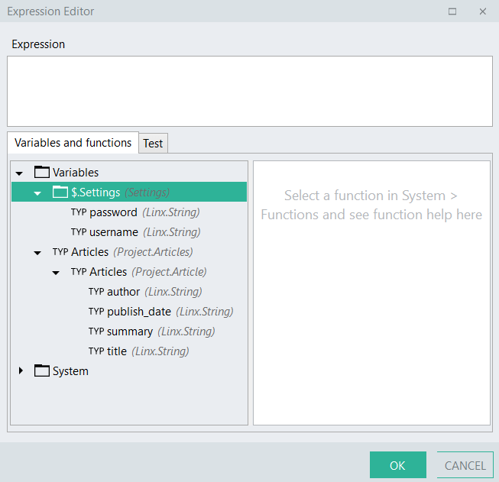Click the $.Settings folder icon
The image size is (499, 482).
point(60,192)
